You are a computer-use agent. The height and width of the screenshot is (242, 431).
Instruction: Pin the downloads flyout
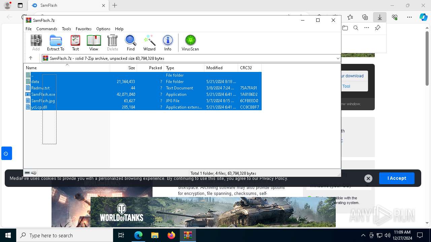(377, 28)
